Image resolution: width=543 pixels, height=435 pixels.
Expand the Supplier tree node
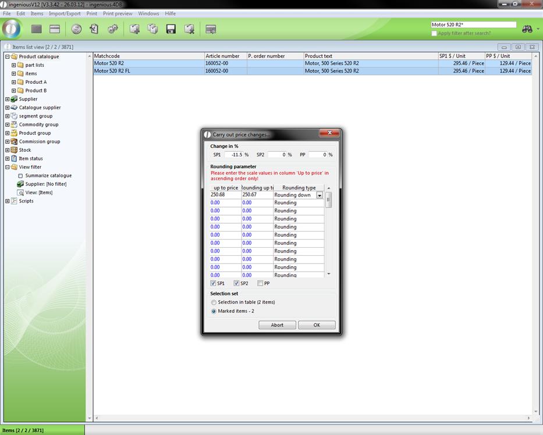pyautogui.click(x=8, y=99)
